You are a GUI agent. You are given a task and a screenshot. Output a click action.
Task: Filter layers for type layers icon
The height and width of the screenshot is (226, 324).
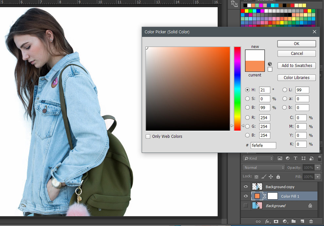[295, 158]
